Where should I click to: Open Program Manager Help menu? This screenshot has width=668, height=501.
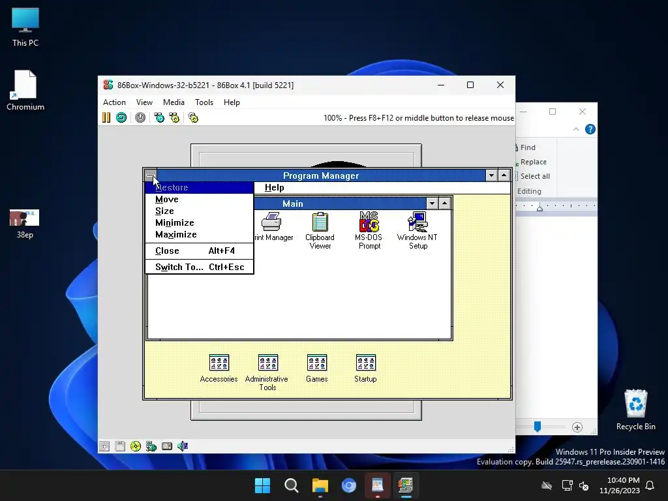[275, 187]
